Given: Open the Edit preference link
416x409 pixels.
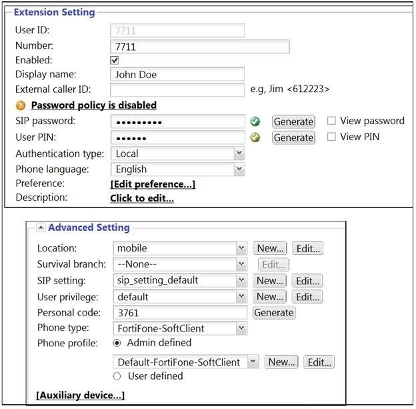Looking at the screenshot, I should pos(153,184).
